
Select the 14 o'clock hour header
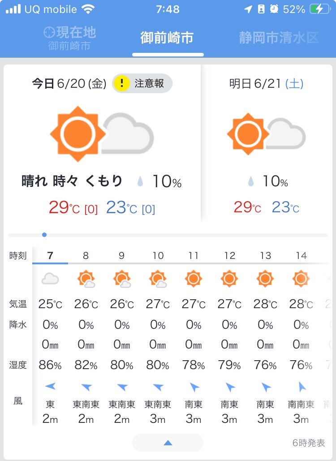302,255
